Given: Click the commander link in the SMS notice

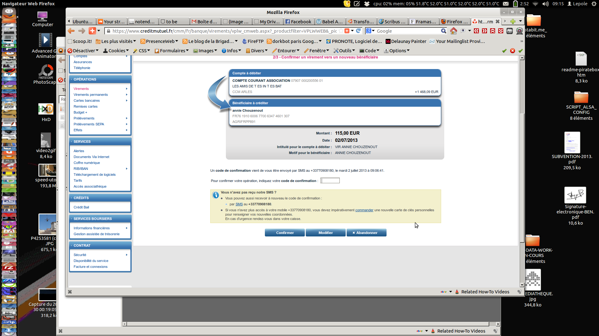Looking at the screenshot, I should click(364, 210).
